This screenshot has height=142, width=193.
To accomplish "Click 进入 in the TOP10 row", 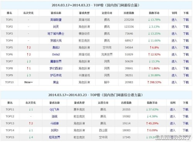I will click(x=174, y=82).
